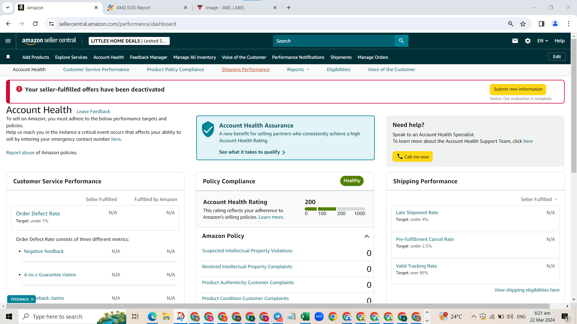Open the Chrome three-dot menu
The height and width of the screenshot is (324, 577).
(569, 24)
